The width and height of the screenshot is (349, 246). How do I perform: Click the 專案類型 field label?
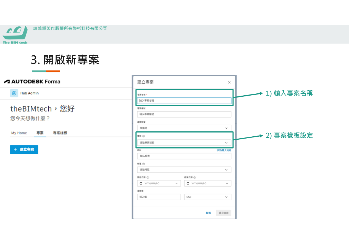141,122
